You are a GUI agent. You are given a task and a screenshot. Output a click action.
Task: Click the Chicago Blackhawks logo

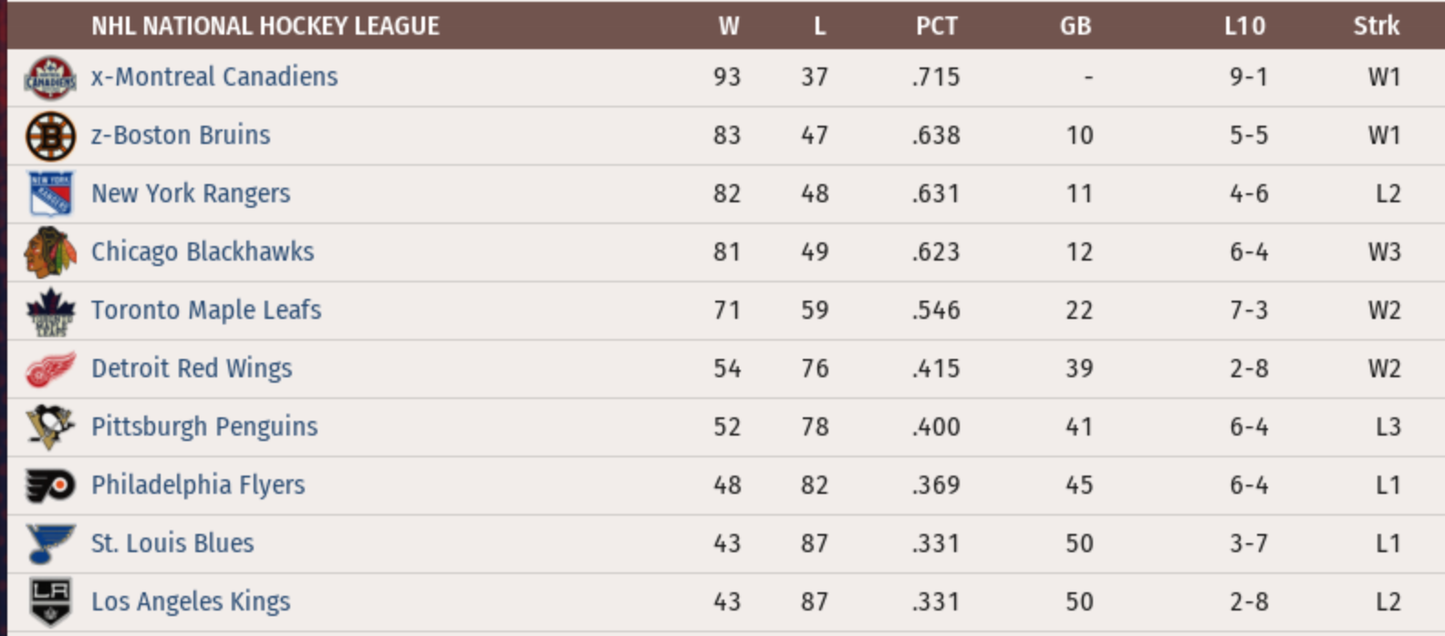point(50,252)
